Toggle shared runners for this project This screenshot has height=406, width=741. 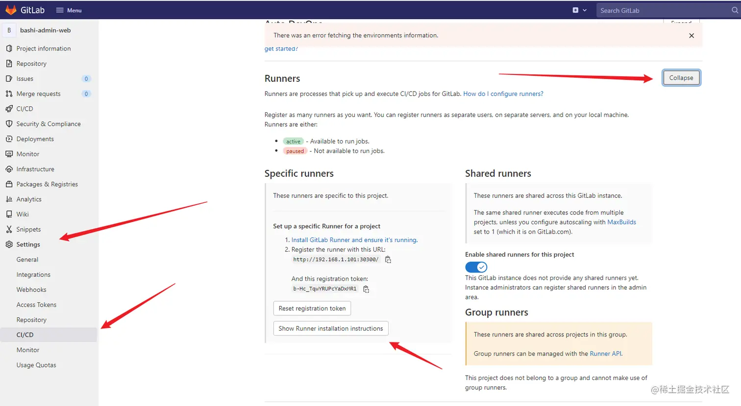(x=476, y=267)
